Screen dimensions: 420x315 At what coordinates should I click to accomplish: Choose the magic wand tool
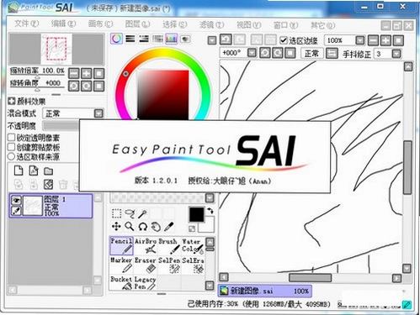(142, 213)
